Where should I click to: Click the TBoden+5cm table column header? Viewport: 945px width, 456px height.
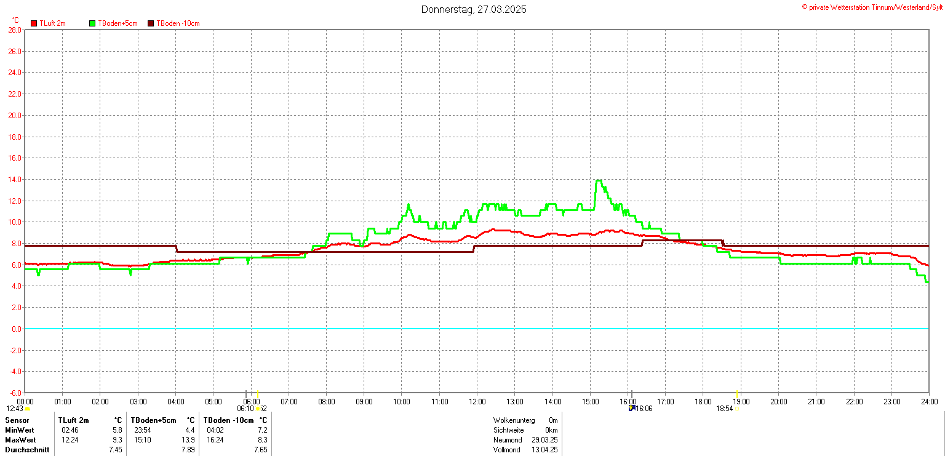(x=153, y=420)
